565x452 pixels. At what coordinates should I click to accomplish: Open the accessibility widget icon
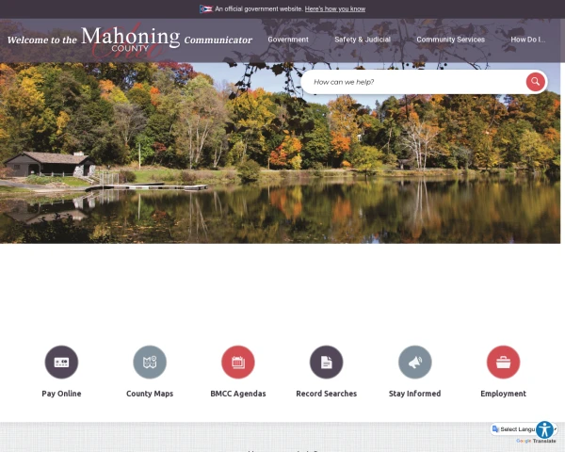[544, 429]
